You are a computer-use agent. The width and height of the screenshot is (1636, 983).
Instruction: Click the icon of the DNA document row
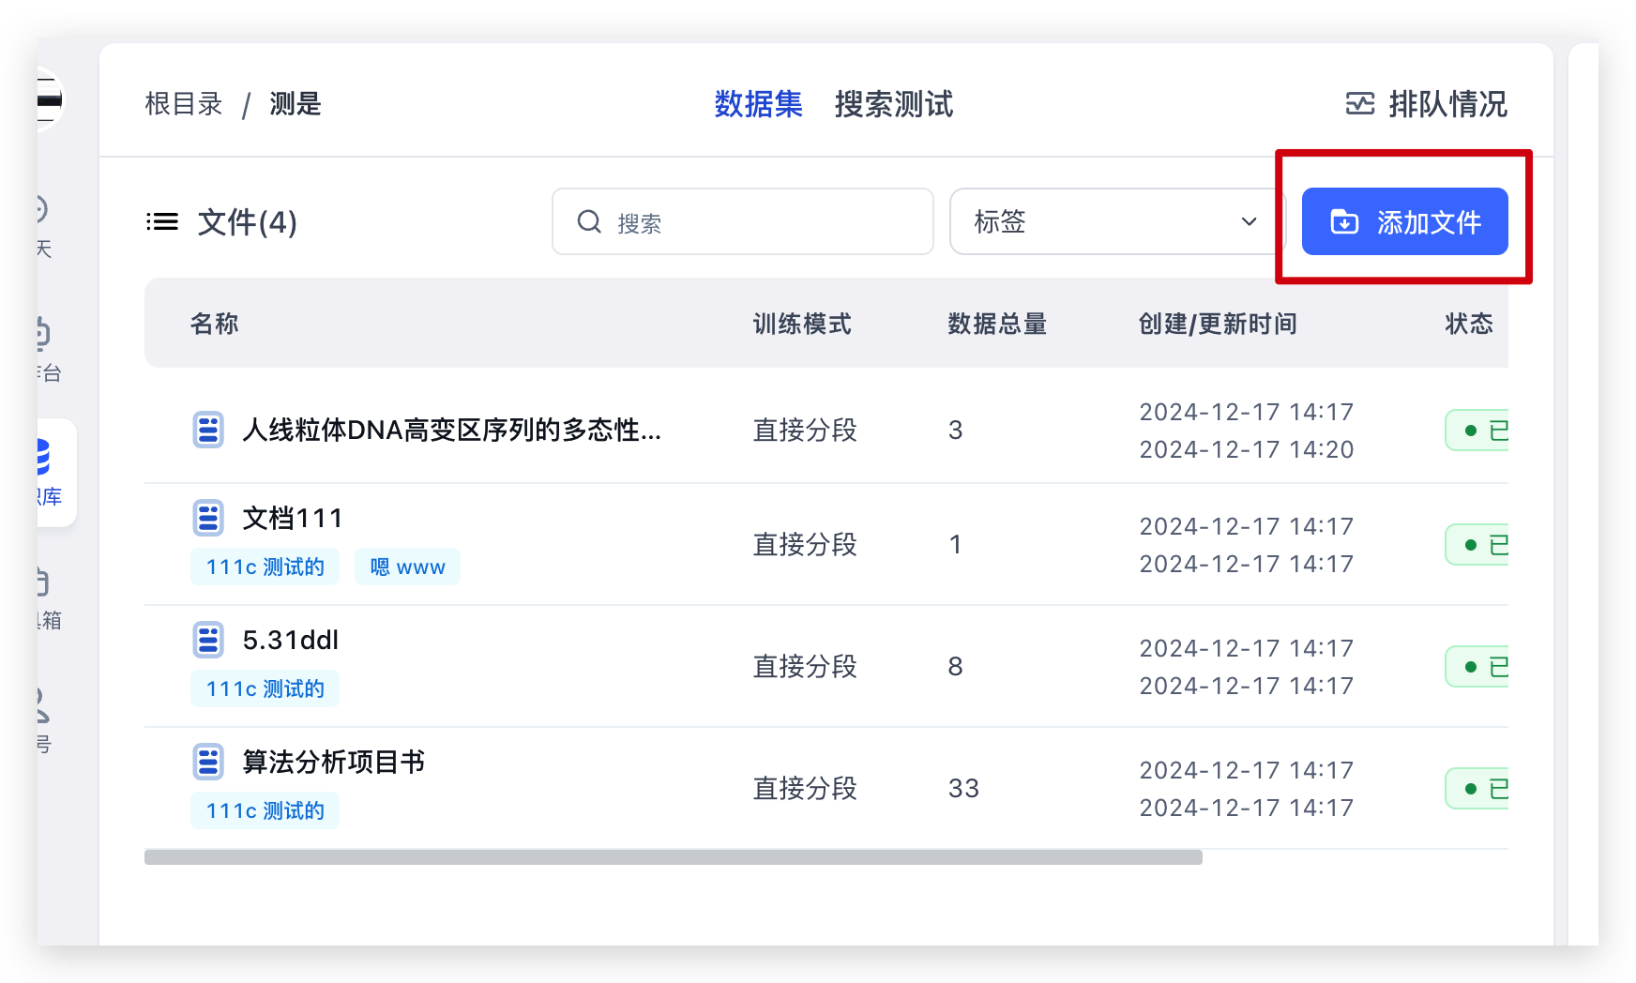[x=208, y=431]
